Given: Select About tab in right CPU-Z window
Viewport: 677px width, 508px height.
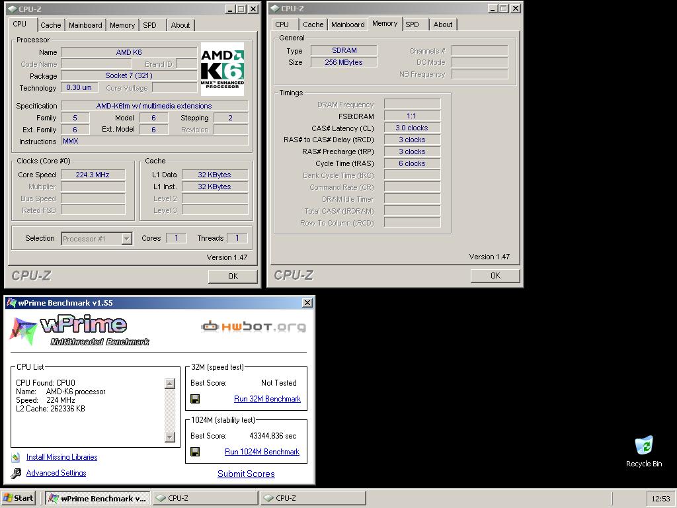Looking at the screenshot, I should click(x=443, y=24).
